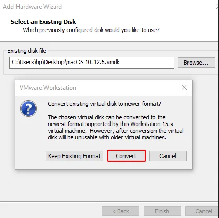Click the 'Select an Existing Disk' heading

(x=43, y=22)
